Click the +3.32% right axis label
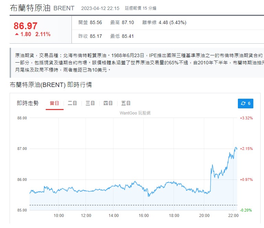Viewport: 264px width, 228px height. (x=246, y=118)
